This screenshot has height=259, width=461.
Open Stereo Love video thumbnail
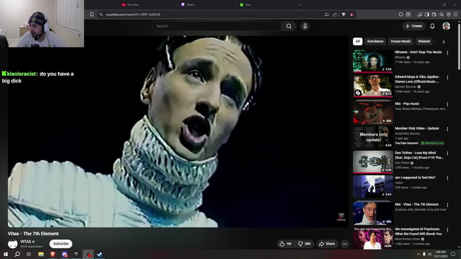point(373,86)
